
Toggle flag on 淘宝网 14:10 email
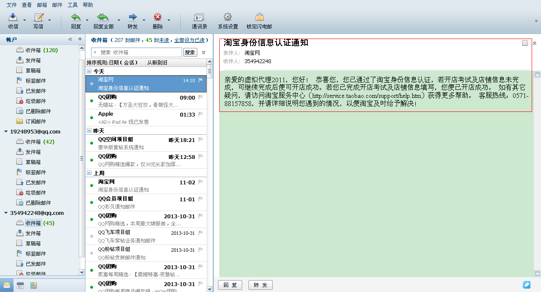point(201,80)
